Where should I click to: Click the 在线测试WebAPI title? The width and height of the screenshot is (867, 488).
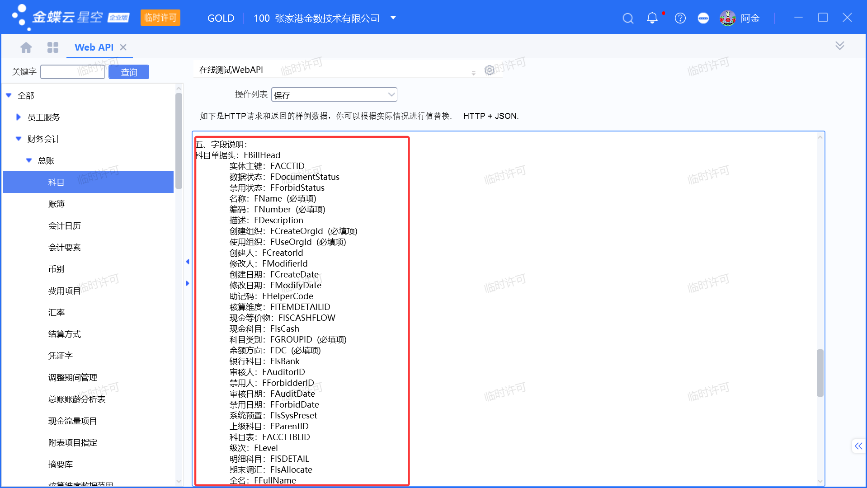(231, 70)
